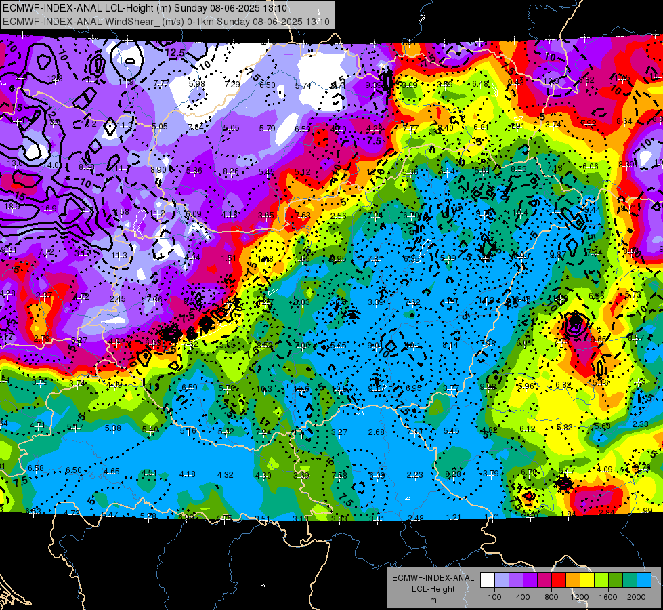The height and width of the screenshot is (610, 663).
Task: Click the wind shear value '4.32'
Action: [226, 475]
